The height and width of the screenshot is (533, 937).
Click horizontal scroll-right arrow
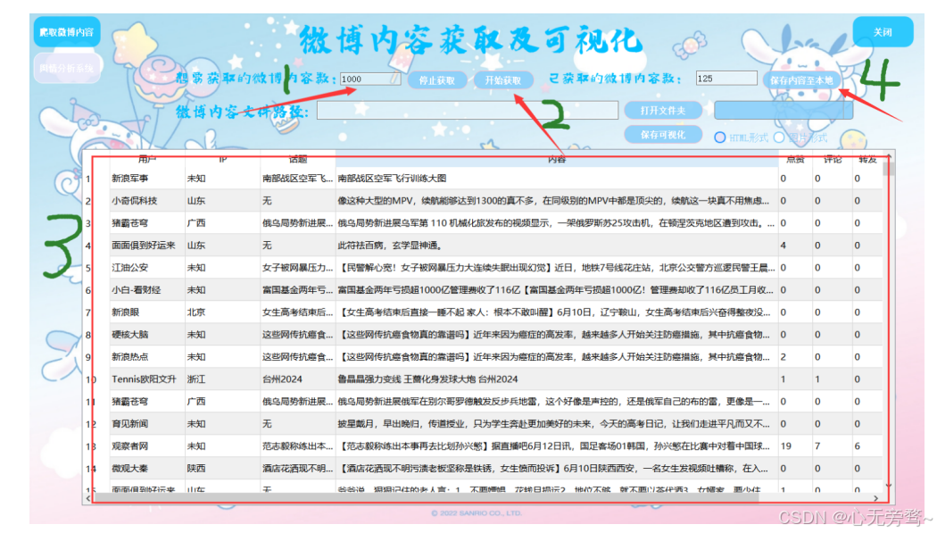[x=875, y=498]
